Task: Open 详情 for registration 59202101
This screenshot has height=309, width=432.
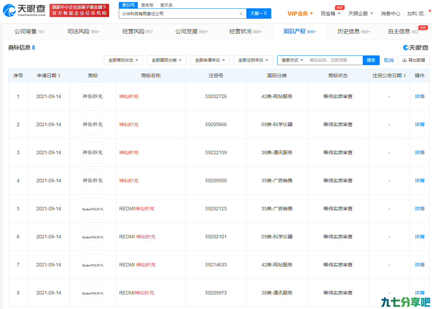Action: point(420,237)
